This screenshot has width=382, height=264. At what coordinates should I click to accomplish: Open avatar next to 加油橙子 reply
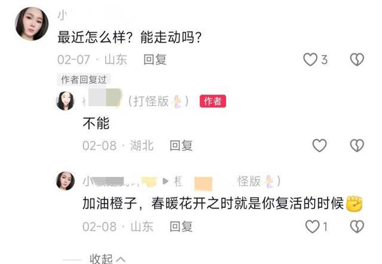[65, 181]
